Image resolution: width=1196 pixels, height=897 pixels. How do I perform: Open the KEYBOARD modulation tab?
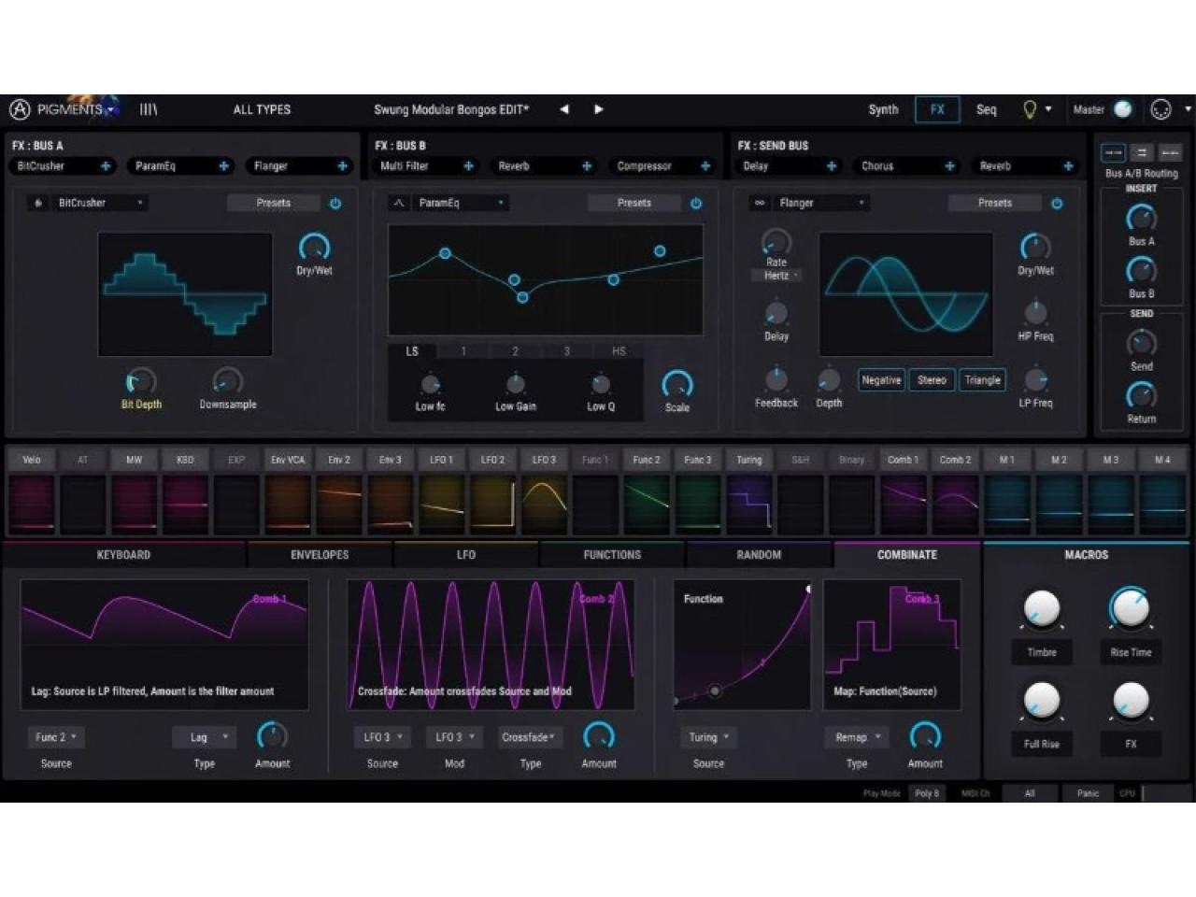pyautogui.click(x=123, y=555)
